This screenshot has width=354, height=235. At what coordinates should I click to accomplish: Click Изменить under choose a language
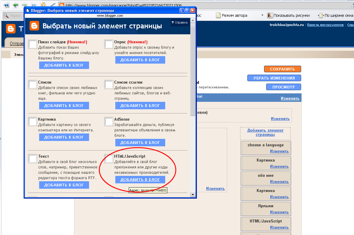(279, 151)
